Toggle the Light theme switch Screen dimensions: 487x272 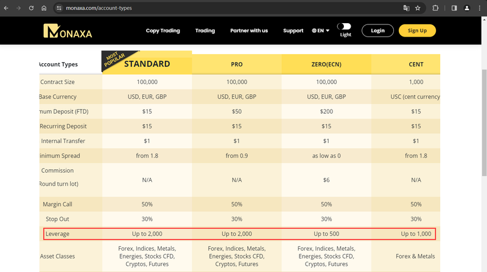click(x=344, y=26)
